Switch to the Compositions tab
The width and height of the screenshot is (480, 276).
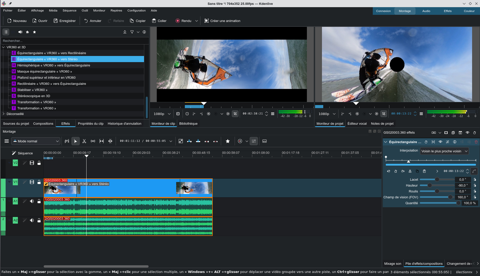(43, 123)
